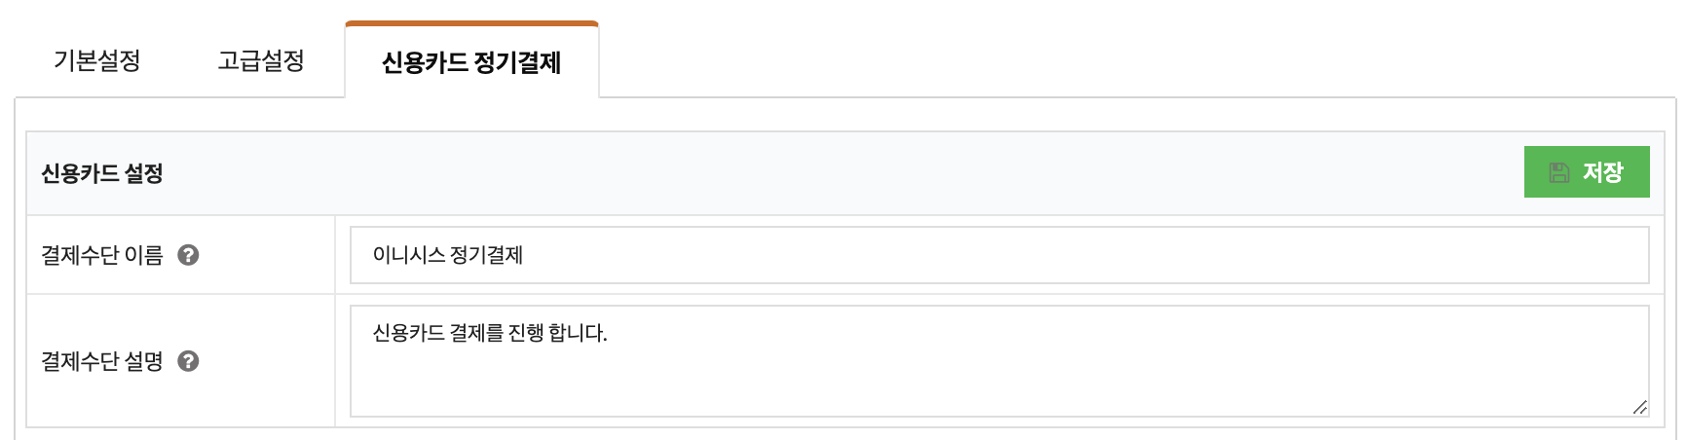Focus the 결제수단 설명 textarea
The image size is (1687, 440).
pos(999,361)
